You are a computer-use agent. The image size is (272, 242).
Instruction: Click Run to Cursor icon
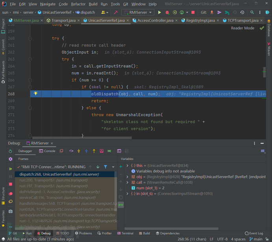109,151
